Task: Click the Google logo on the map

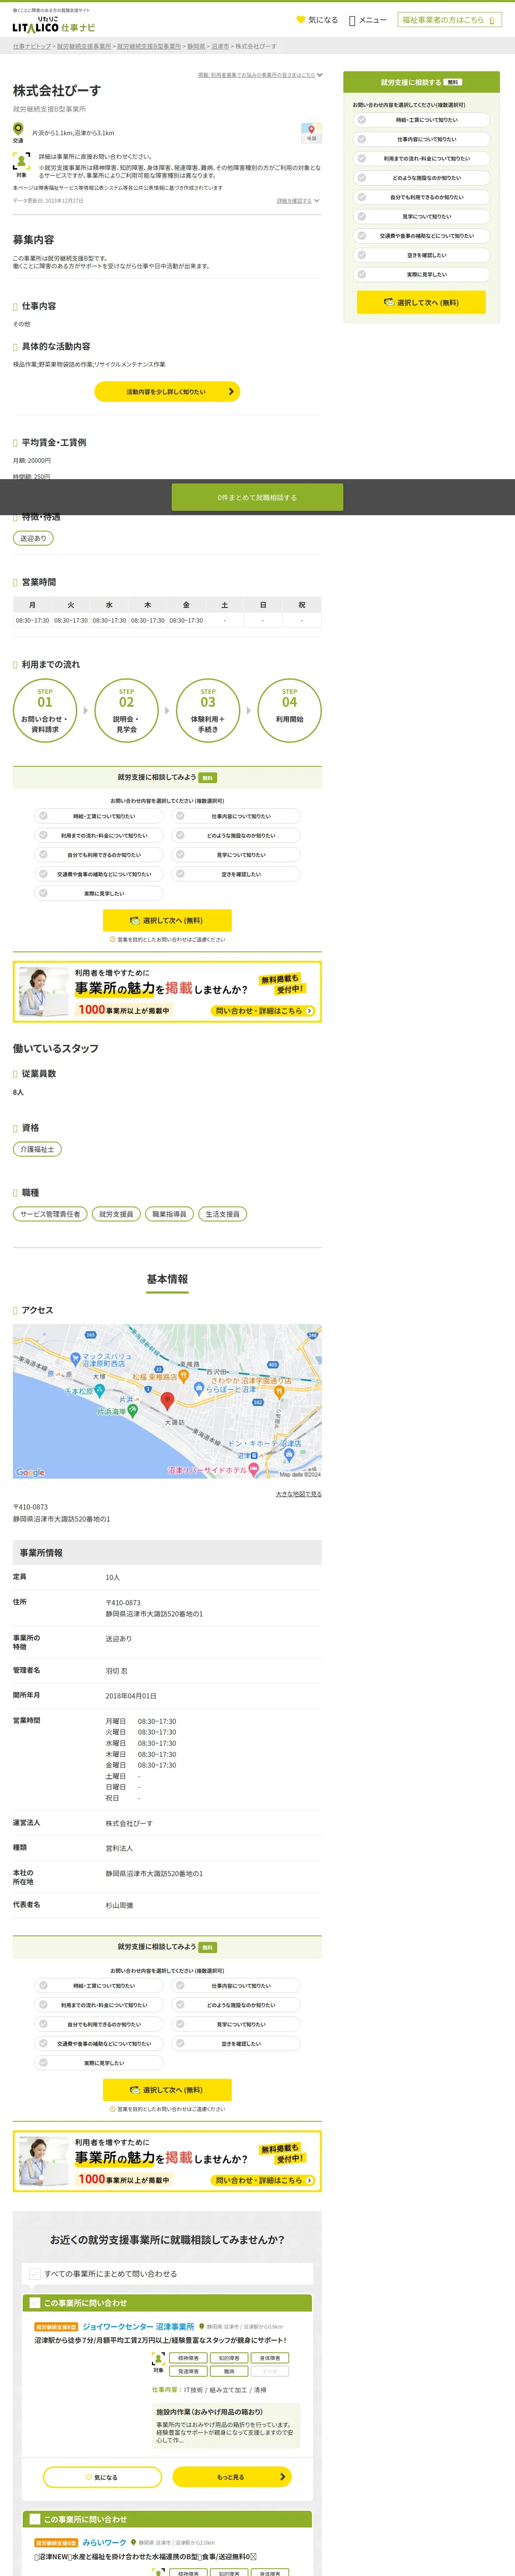Action: pyautogui.click(x=30, y=1472)
